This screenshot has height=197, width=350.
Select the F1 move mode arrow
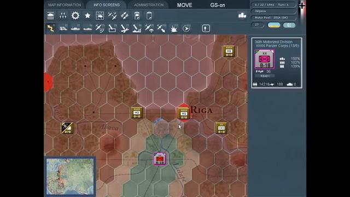click(x=51, y=28)
